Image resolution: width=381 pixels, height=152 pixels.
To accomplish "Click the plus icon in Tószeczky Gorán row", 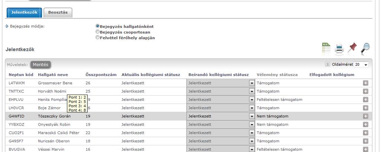I will pos(365,116).
